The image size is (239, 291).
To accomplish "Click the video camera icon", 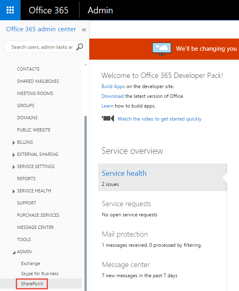I will (x=108, y=119).
